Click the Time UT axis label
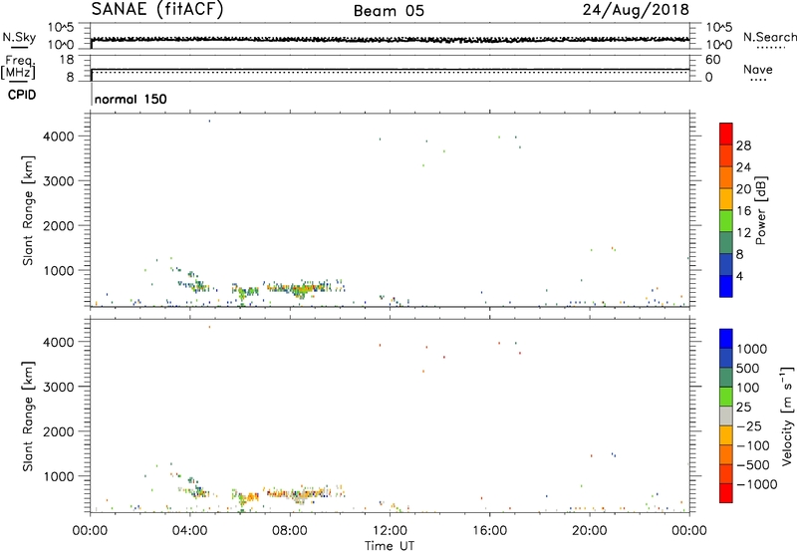Screen dimensions: 797x552 click(x=390, y=546)
